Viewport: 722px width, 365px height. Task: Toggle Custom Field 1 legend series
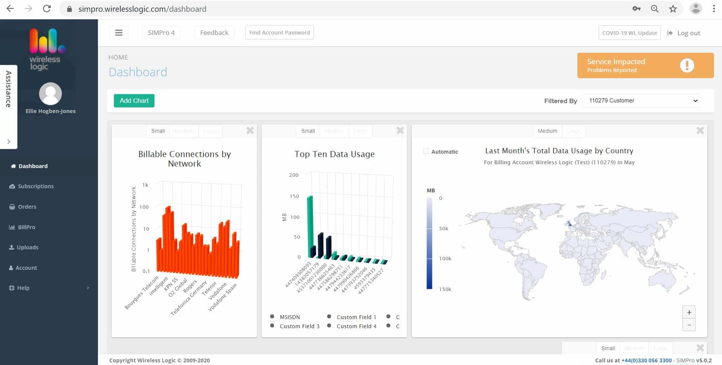[352, 317]
